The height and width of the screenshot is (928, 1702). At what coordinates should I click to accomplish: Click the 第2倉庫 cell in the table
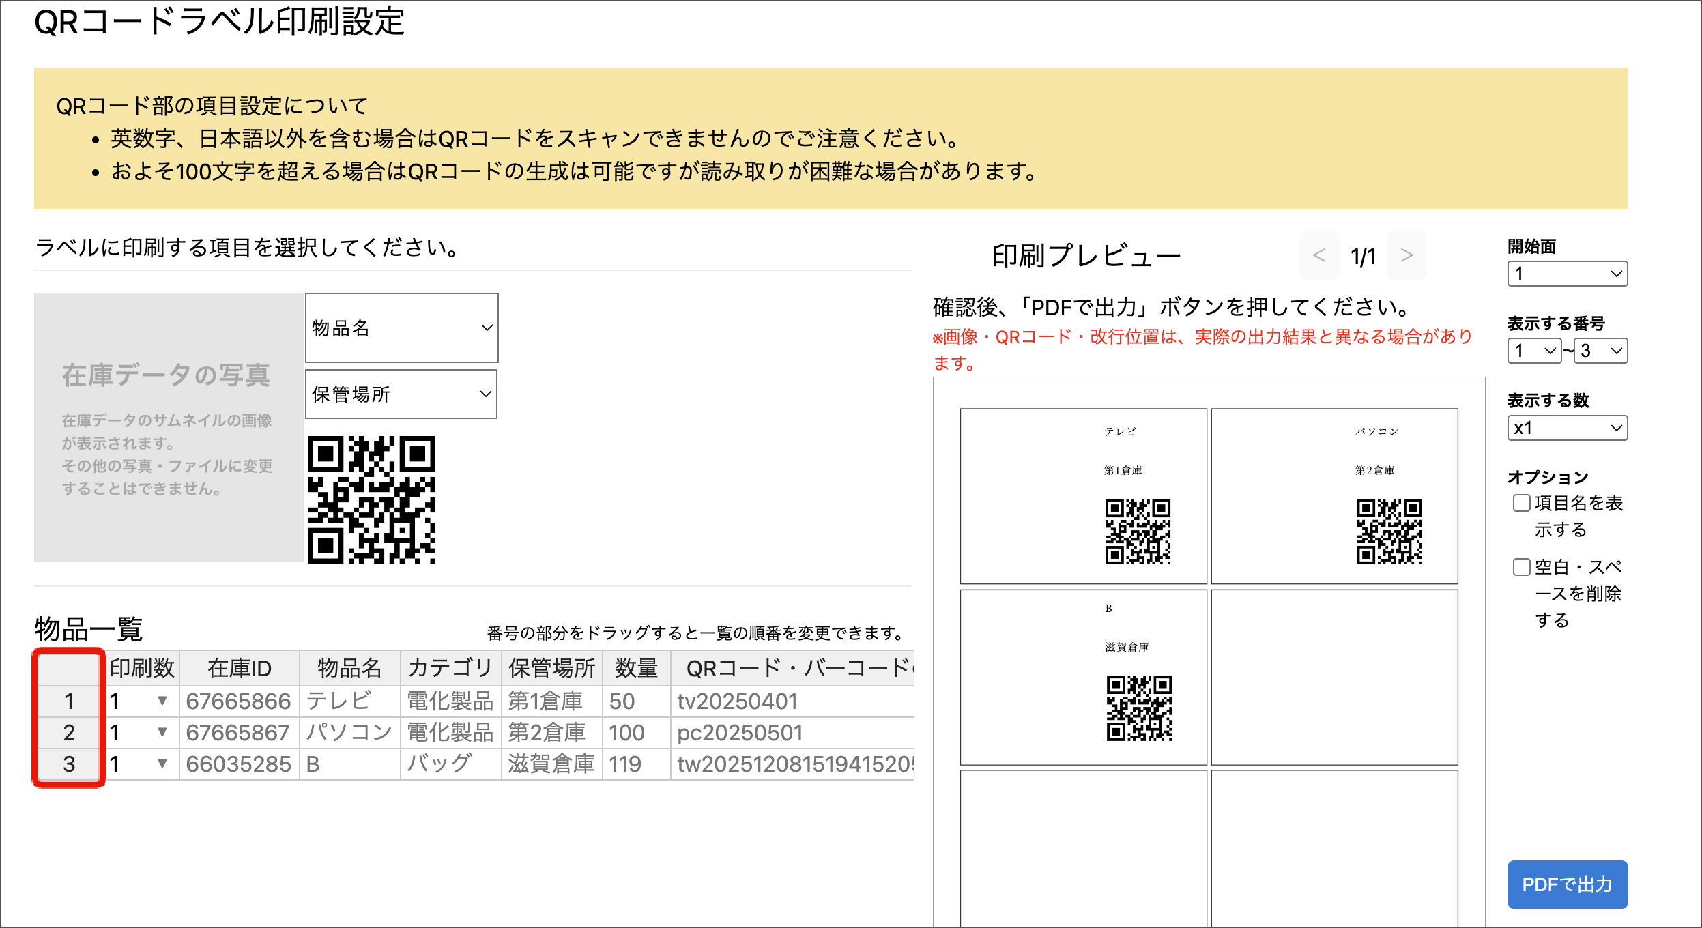point(551,732)
